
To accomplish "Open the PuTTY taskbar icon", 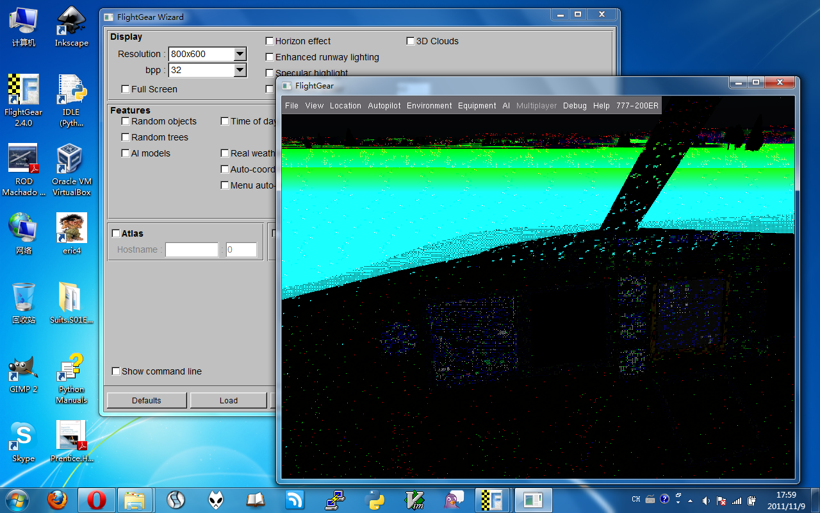I will 334,500.
